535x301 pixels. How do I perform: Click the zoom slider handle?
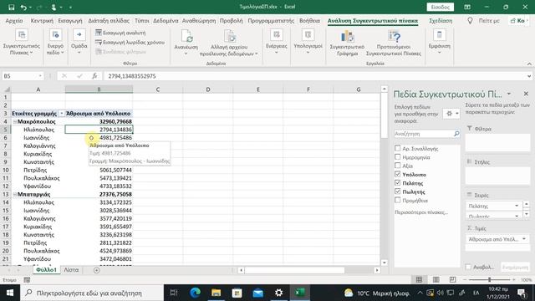point(489,280)
